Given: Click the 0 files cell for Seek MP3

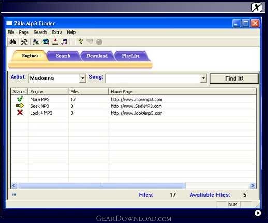Looking at the screenshot, I should click(72, 106).
